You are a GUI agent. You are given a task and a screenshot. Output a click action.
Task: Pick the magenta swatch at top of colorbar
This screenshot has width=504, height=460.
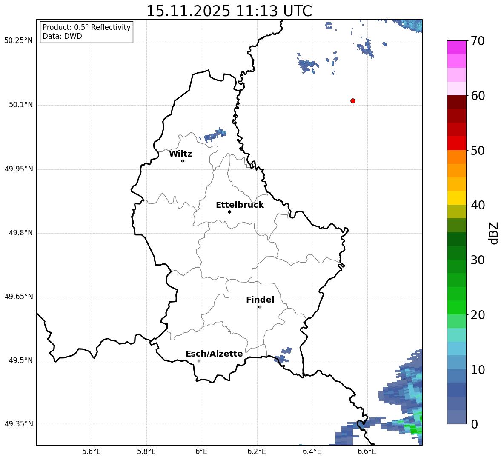click(457, 47)
